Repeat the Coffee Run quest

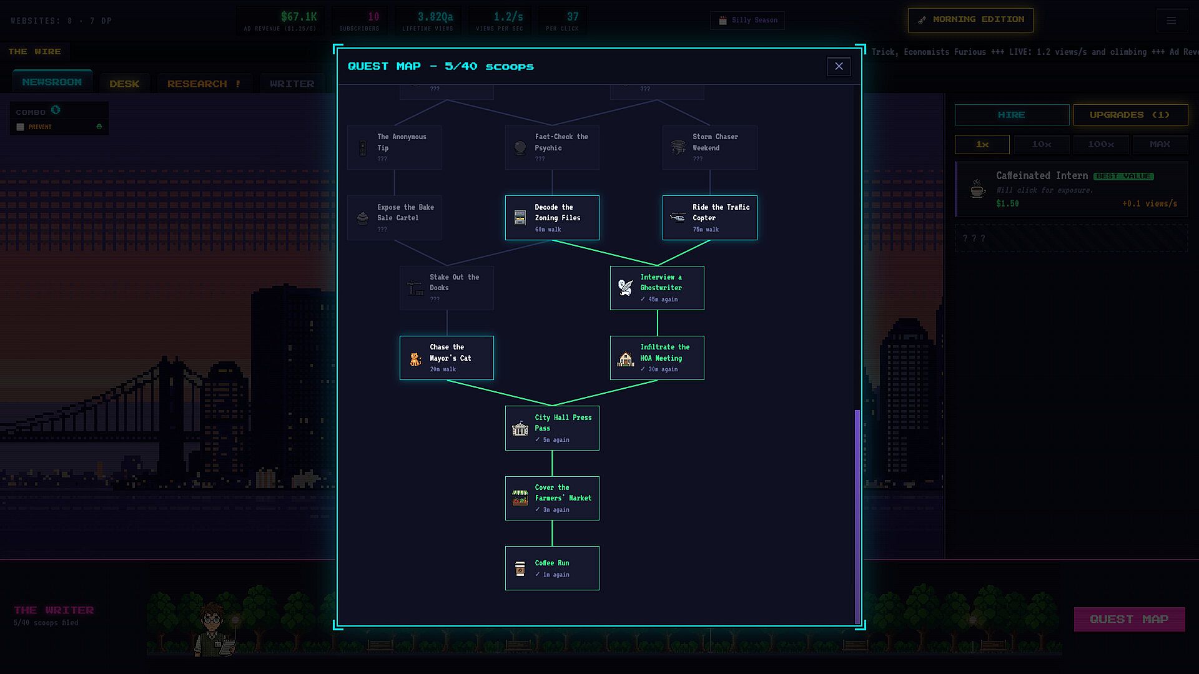[x=552, y=569]
